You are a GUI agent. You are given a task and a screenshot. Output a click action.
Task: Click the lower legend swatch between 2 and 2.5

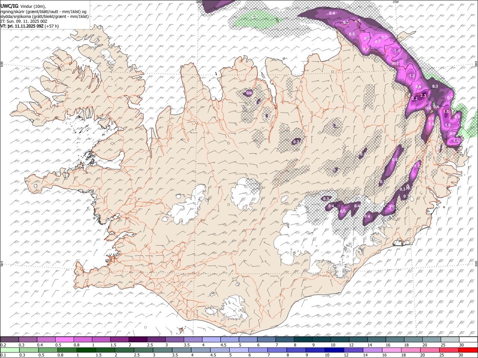point(124,350)
